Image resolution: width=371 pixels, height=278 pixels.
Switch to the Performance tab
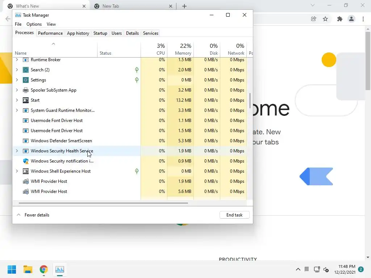tap(50, 33)
